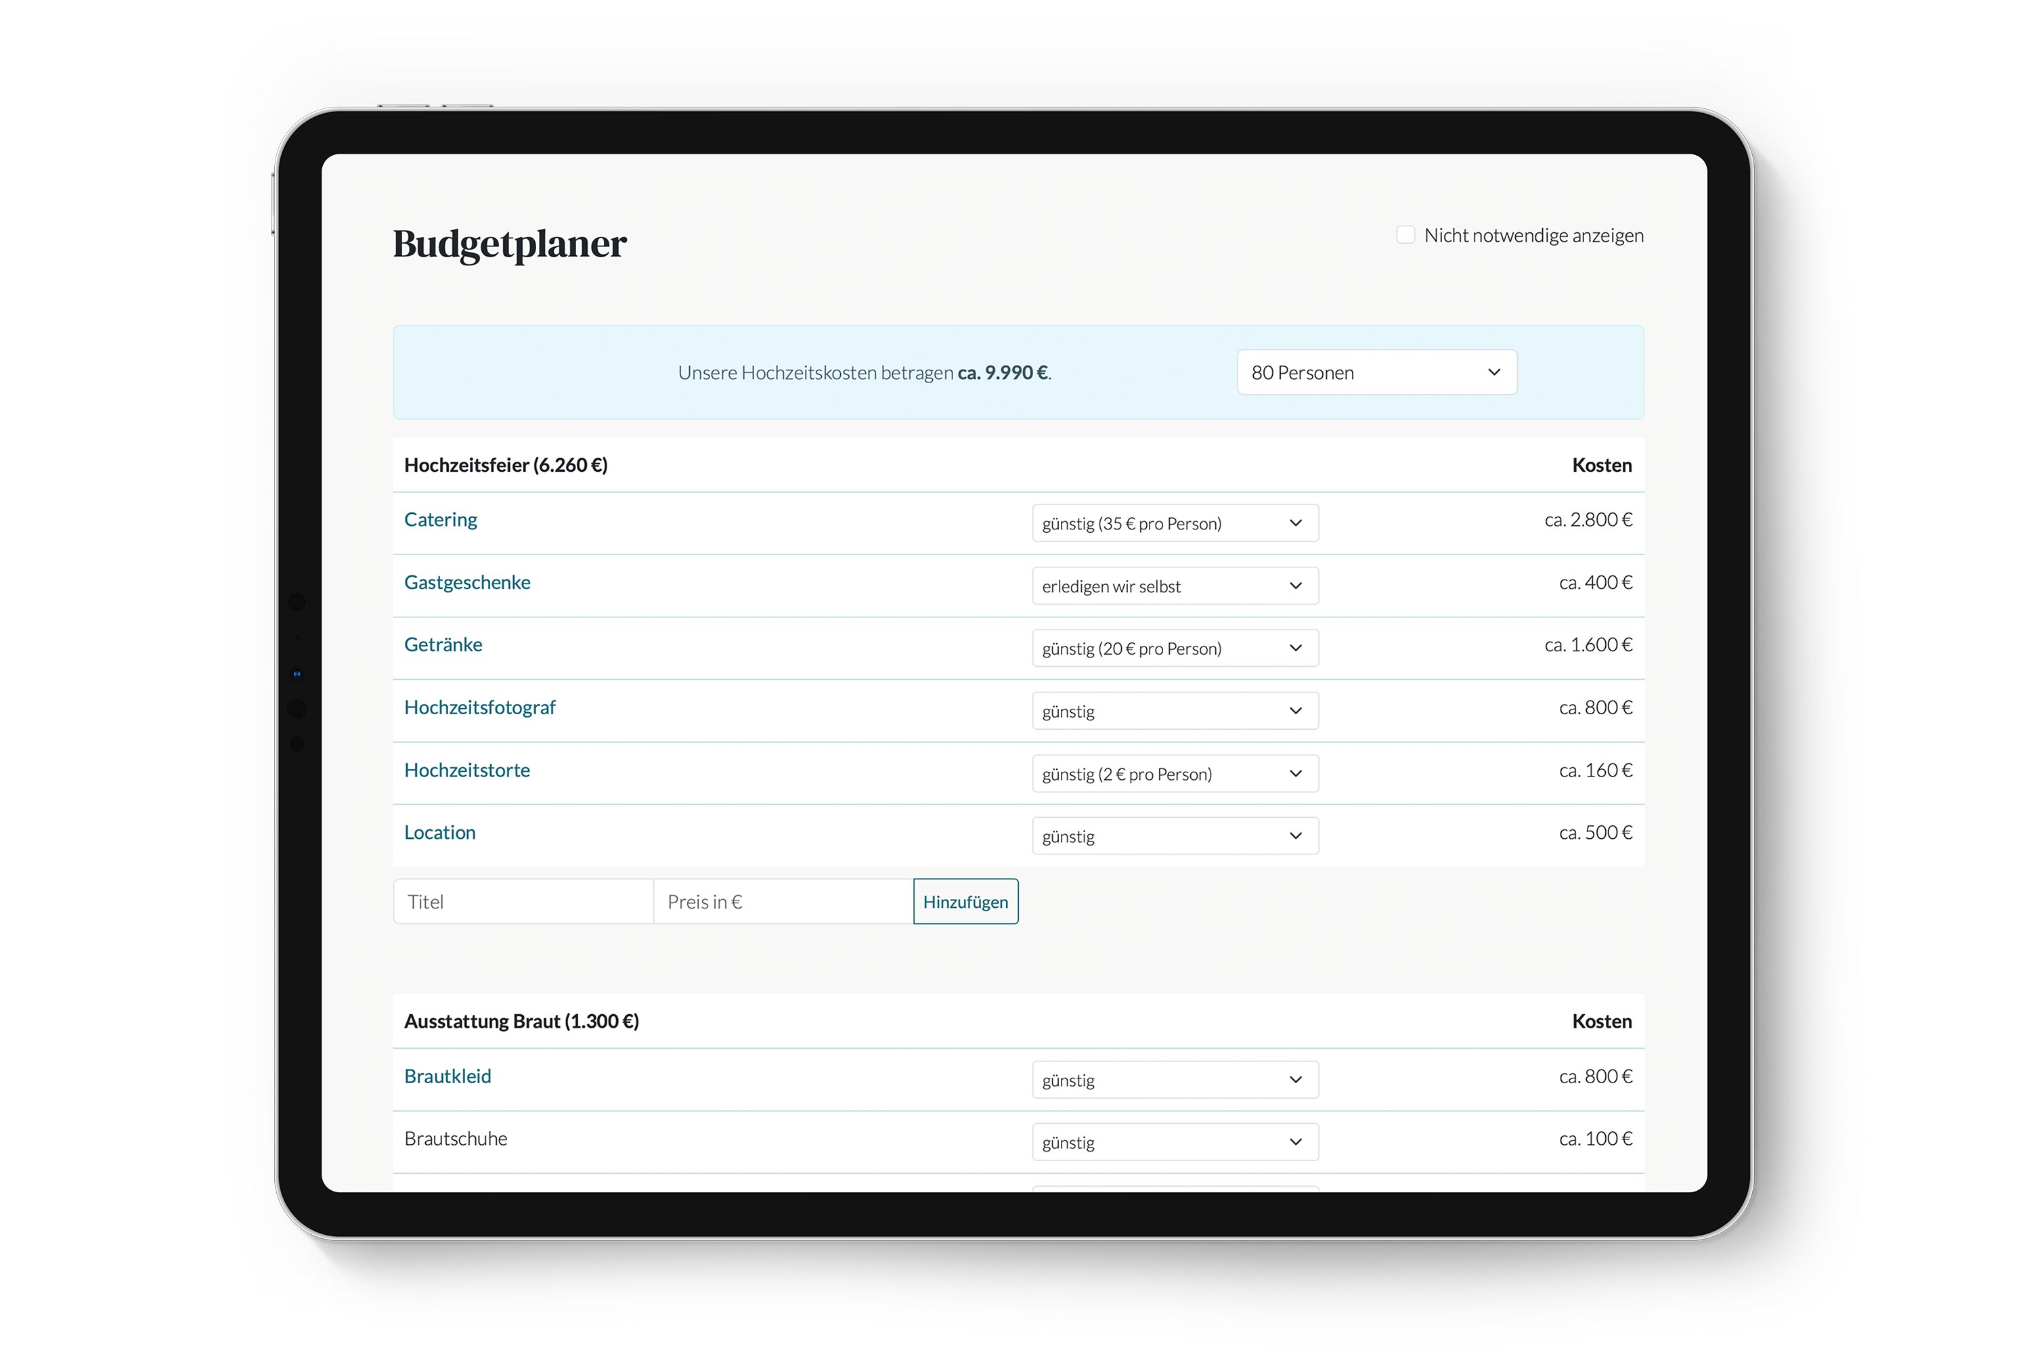Viewport: 2031px width, 1354px height.
Task: Open the Brautkleid option dropdown
Action: pyautogui.click(x=1175, y=1079)
